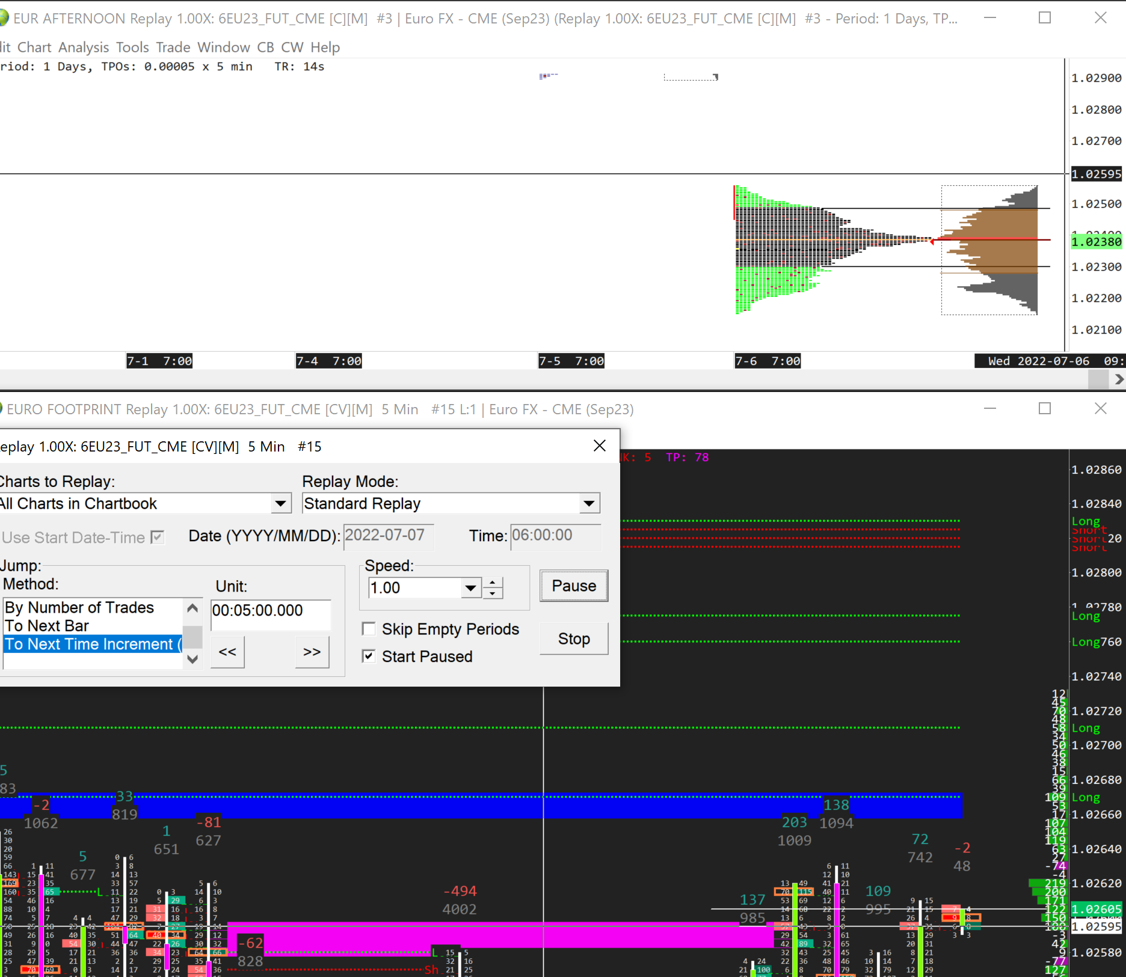
Task: Click the jump backward << button
Action: click(227, 652)
